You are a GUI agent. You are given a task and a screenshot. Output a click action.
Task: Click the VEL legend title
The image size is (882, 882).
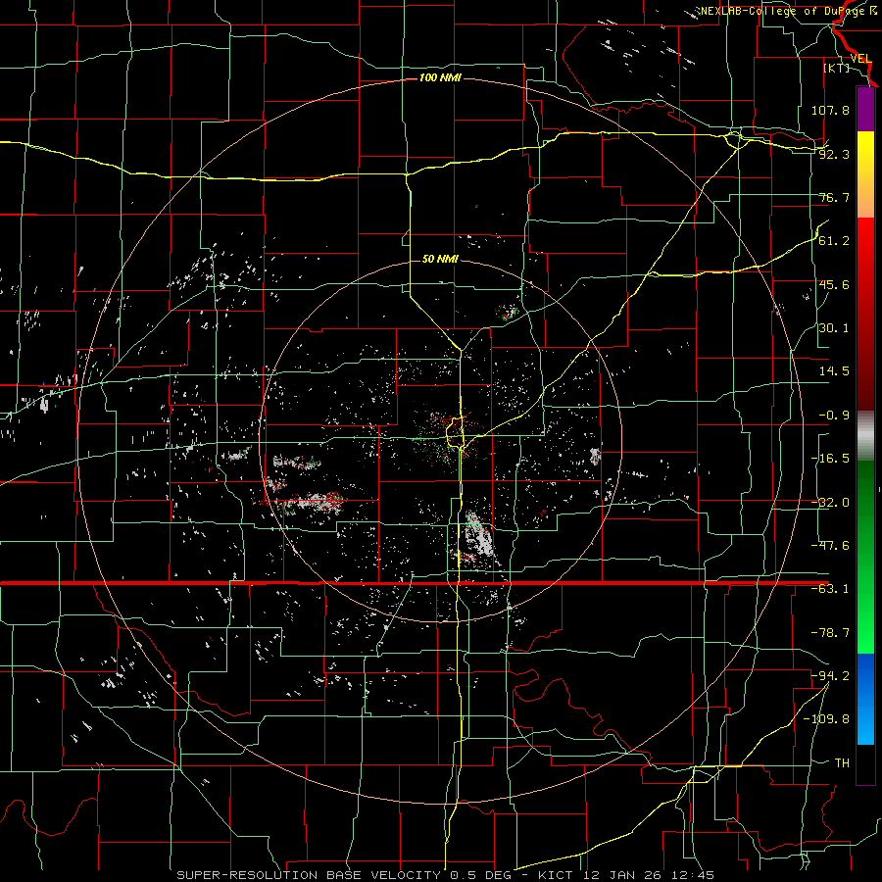point(860,59)
